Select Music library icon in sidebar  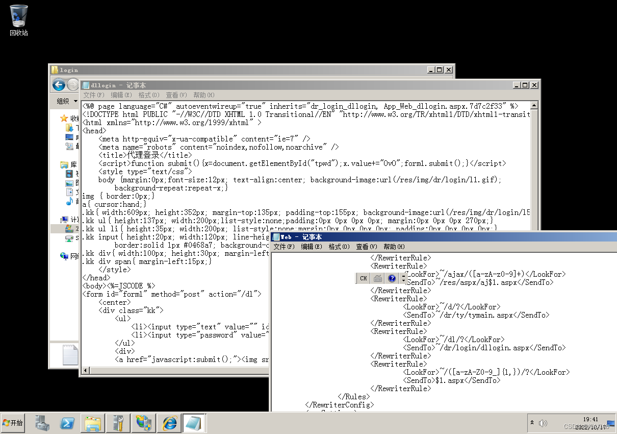pyautogui.click(x=69, y=201)
